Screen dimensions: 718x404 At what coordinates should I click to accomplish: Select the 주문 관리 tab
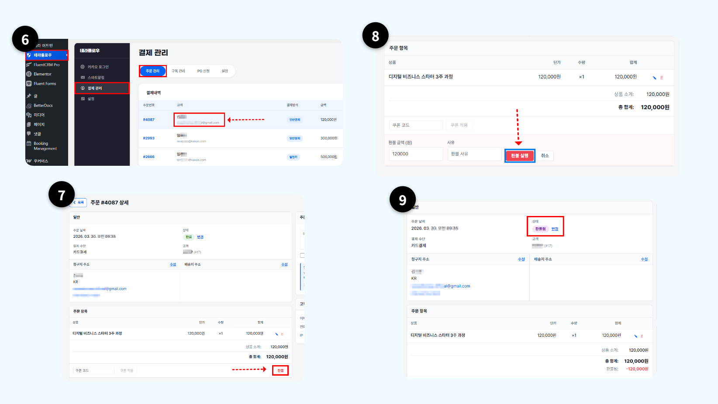click(x=152, y=71)
